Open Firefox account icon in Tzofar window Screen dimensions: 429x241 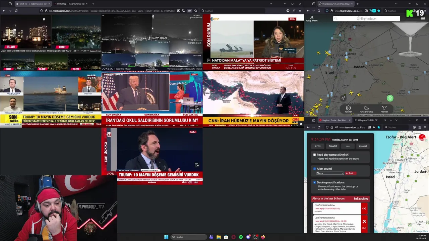click(x=414, y=127)
